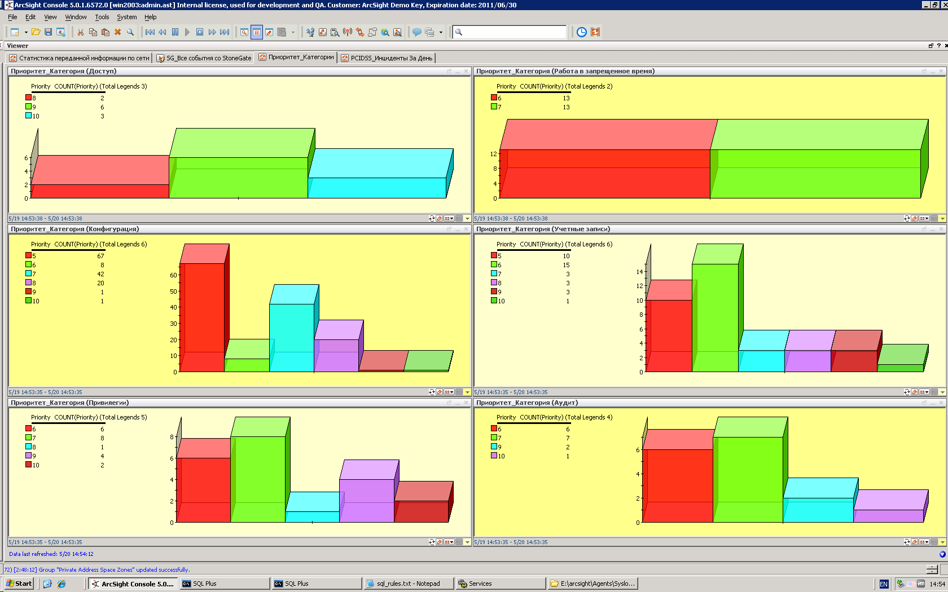Viewport: 948px width, 592px height.
Task: Expand yellow dropdown arrow under Конфигурация chart
Action: click(x=467, y=392)
